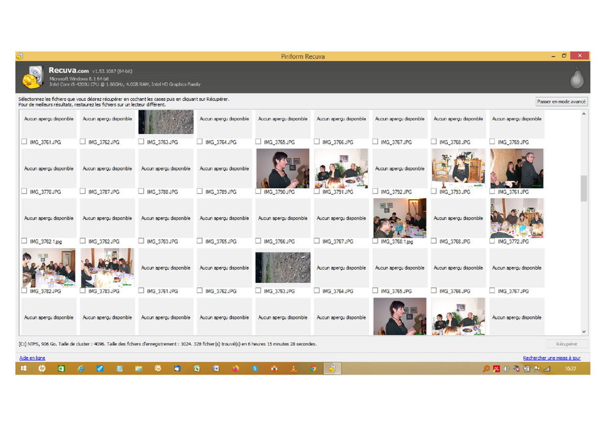
Task: Tick the IMG_3782.JPG checkbox
Action: tap(24, 291)
